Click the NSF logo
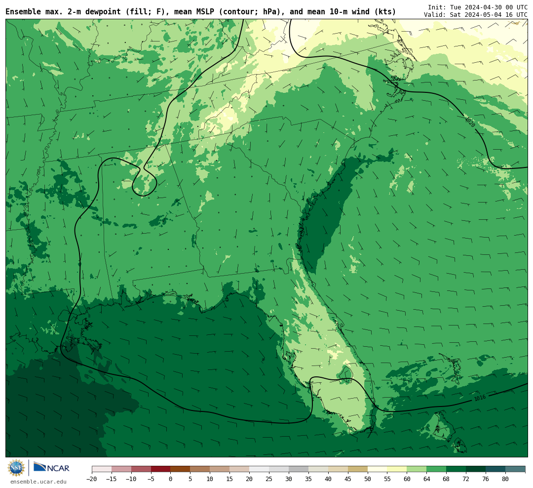Screen dimensions: 533x488 point(16,468)
